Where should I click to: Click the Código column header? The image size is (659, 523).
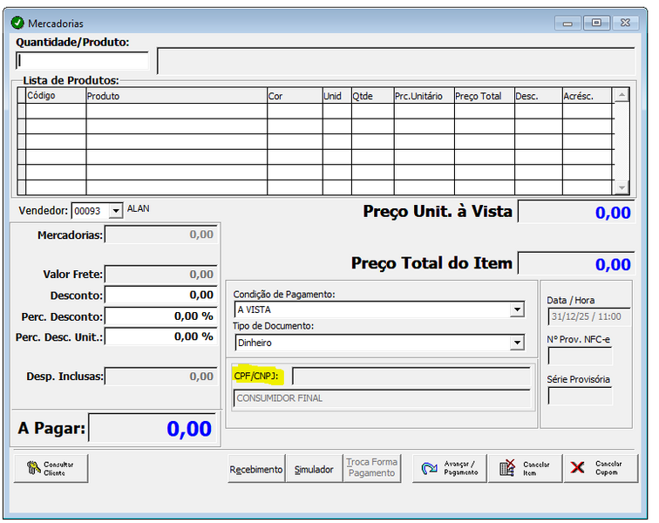point(55,96)
